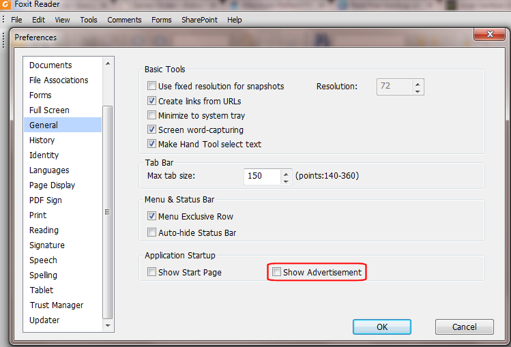Uncheck Create links from URLs
The image size is (511, 347).
(151, 101)
